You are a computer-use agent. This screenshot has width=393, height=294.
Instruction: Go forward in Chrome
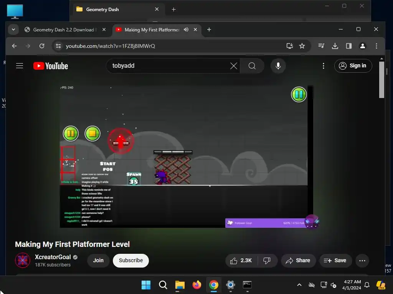tap(28, 46)
